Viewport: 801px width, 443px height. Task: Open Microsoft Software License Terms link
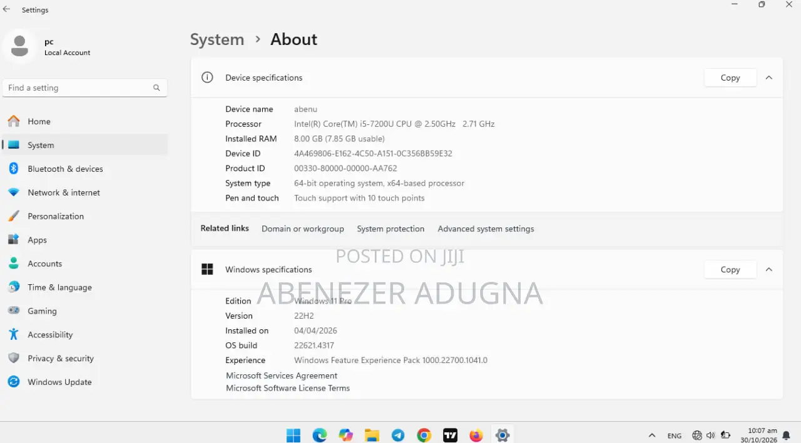point(288,388)
